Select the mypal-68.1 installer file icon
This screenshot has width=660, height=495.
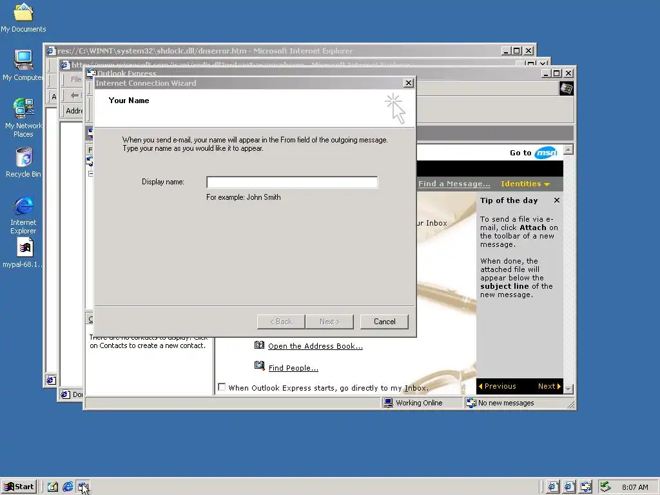click(x=24, y=253)
